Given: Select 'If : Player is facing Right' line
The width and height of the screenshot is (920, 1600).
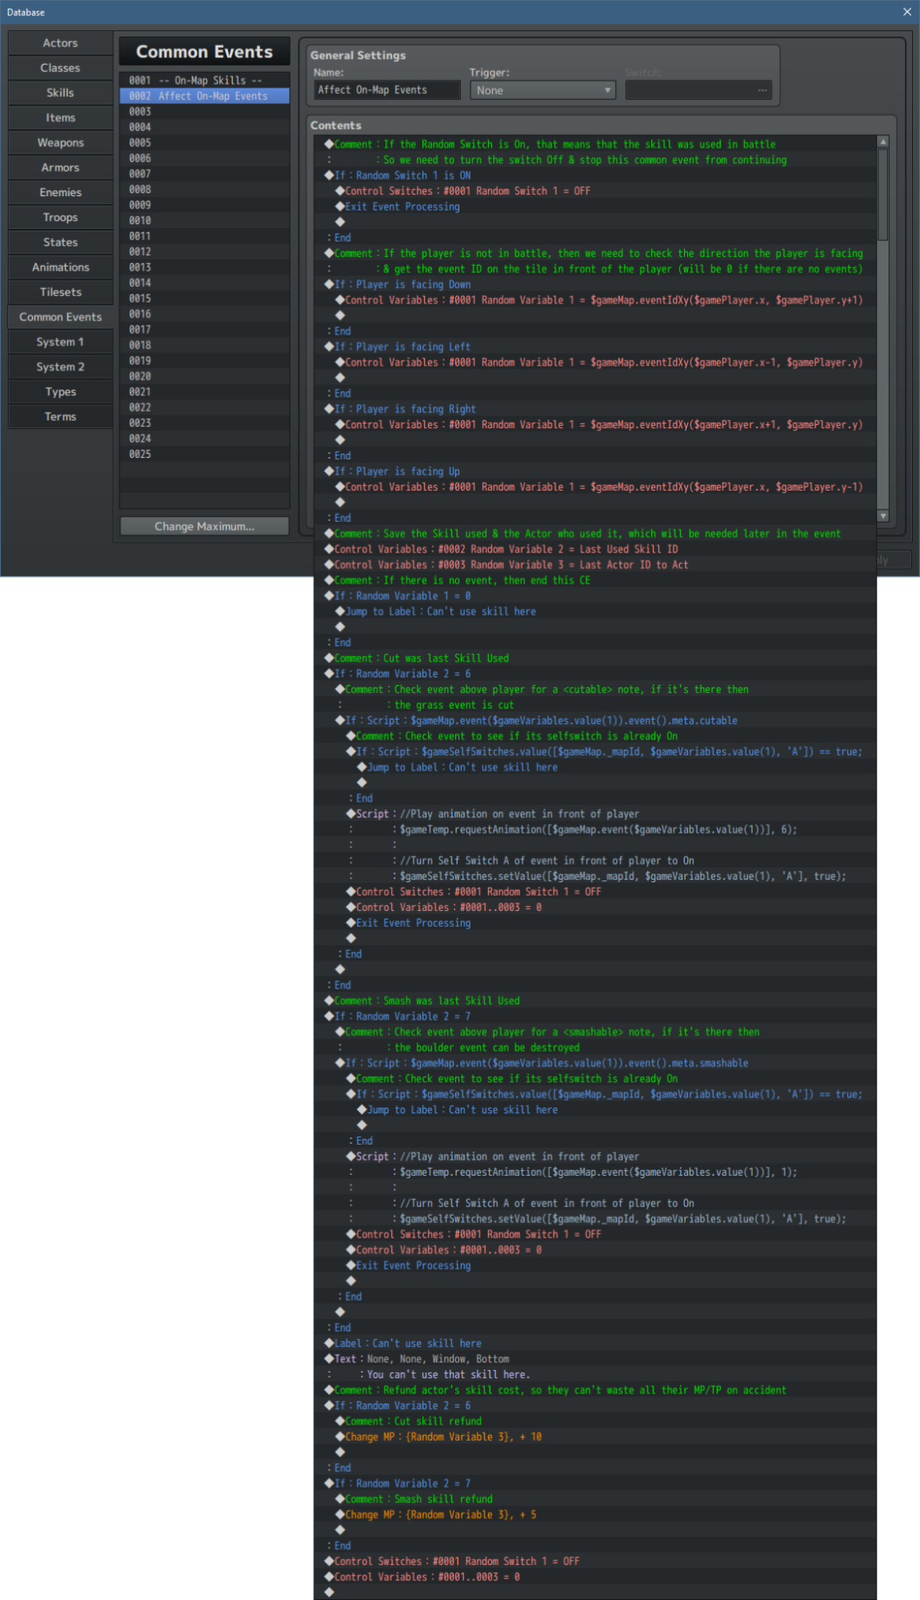Looking at the screenshot, I should coord(595,409).
